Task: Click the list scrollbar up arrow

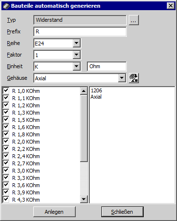Action: click(x=84, y=91)
